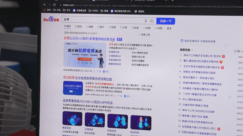243x136 pixels.
Task: Open hot search 神舟十三号航天员名单公布
Action: [202, 56]
